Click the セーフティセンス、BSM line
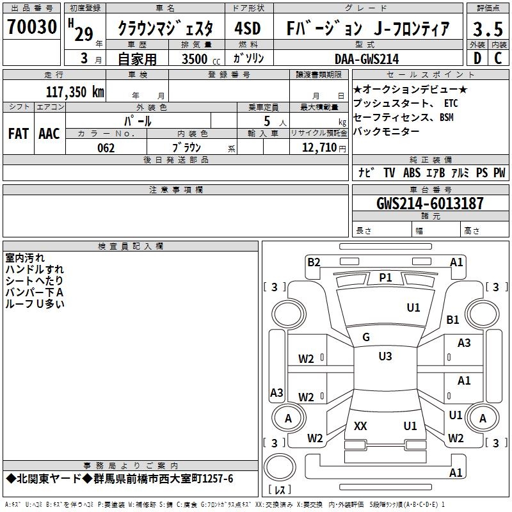The image size is (512, 512). click(x=403, y=117)
